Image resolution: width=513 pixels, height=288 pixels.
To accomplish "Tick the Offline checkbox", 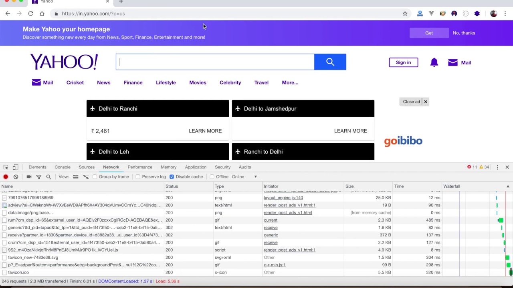I will click(x=212, y=177).
